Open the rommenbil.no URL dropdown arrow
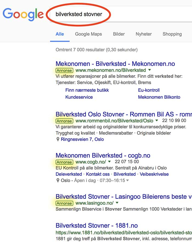The width and height of the screenshot is (192, 243). coord(157,121)
